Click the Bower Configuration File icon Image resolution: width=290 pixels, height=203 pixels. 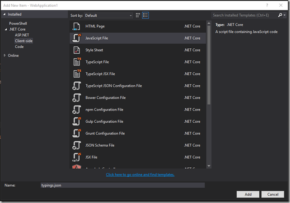pyautogui.click(x=77, y=98)
